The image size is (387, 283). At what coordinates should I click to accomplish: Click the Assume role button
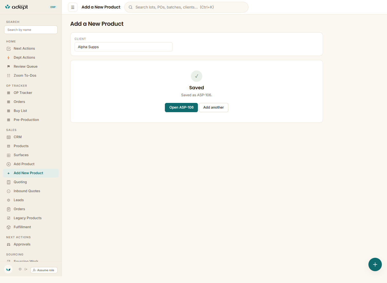coord(44,270)
